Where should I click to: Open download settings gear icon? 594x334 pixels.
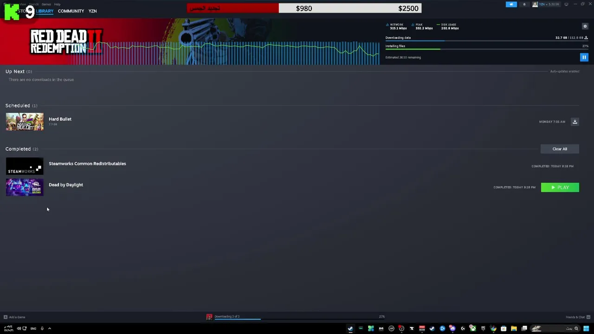click(585, 26)
